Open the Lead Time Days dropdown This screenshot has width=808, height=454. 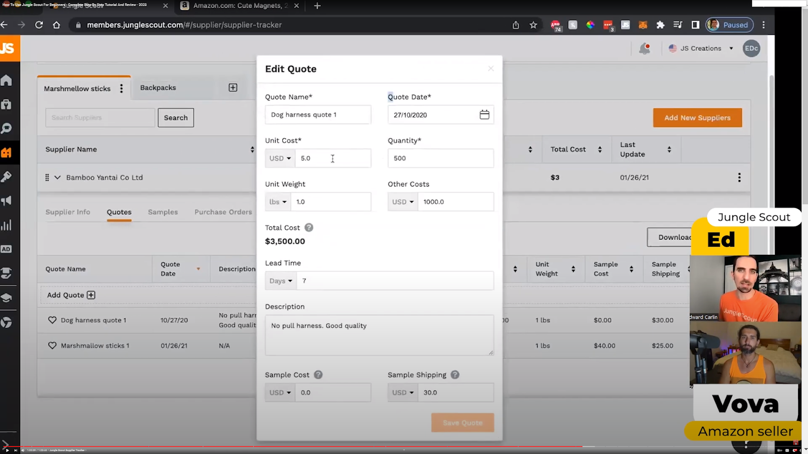click(x=281, y=281)
